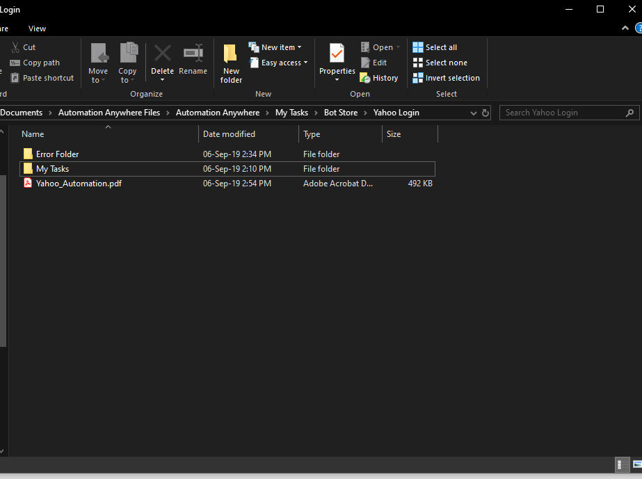This screenshot has width=642, height=479.
Task: Click the Search Yahoo Login box
Action: 562,113
